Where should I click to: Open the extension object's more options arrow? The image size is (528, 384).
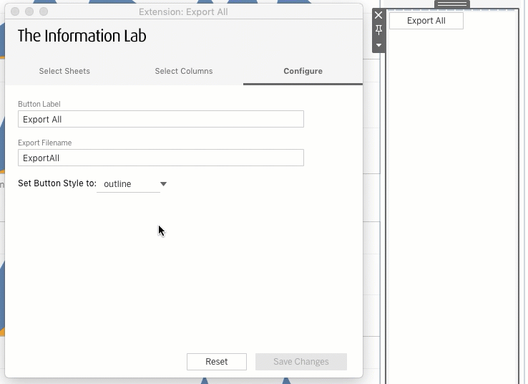point(378,45)
